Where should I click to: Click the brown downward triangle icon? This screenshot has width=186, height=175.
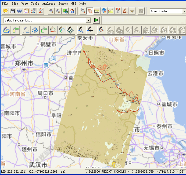pos(132,11)
